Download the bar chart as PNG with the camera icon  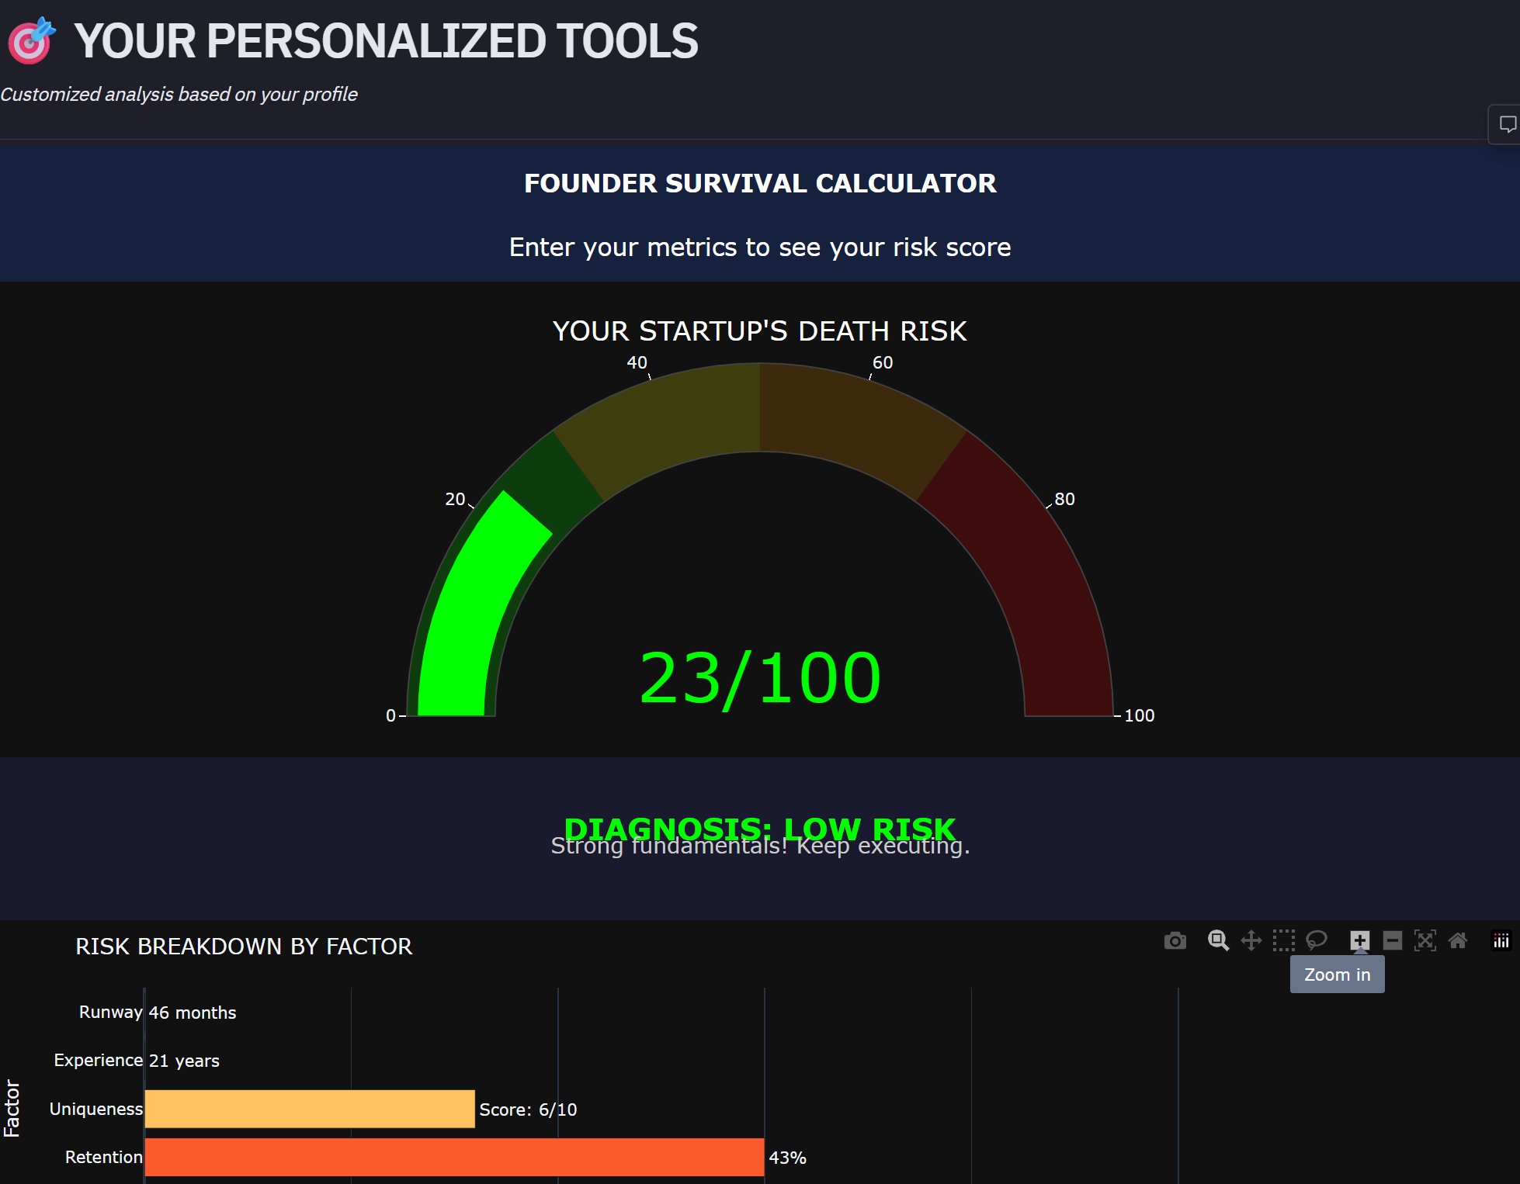[x=1175, y=941]
